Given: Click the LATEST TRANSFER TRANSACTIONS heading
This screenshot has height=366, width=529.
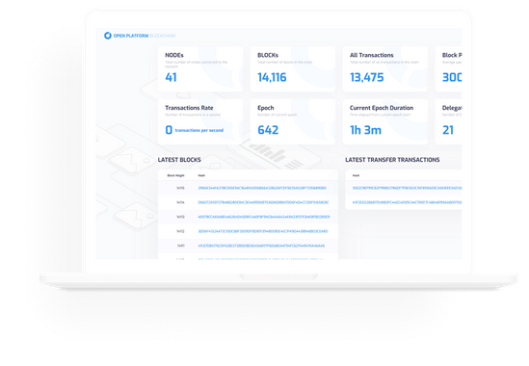Looking at the screenshot, I should [x=392, y=160].
